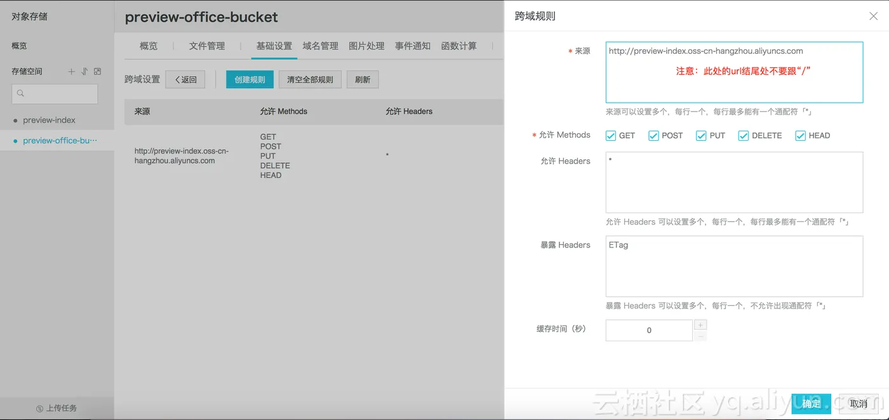889x420 pixels.
Task: Toggle the DELETE method checkbox
Action: tap(744, 136)
